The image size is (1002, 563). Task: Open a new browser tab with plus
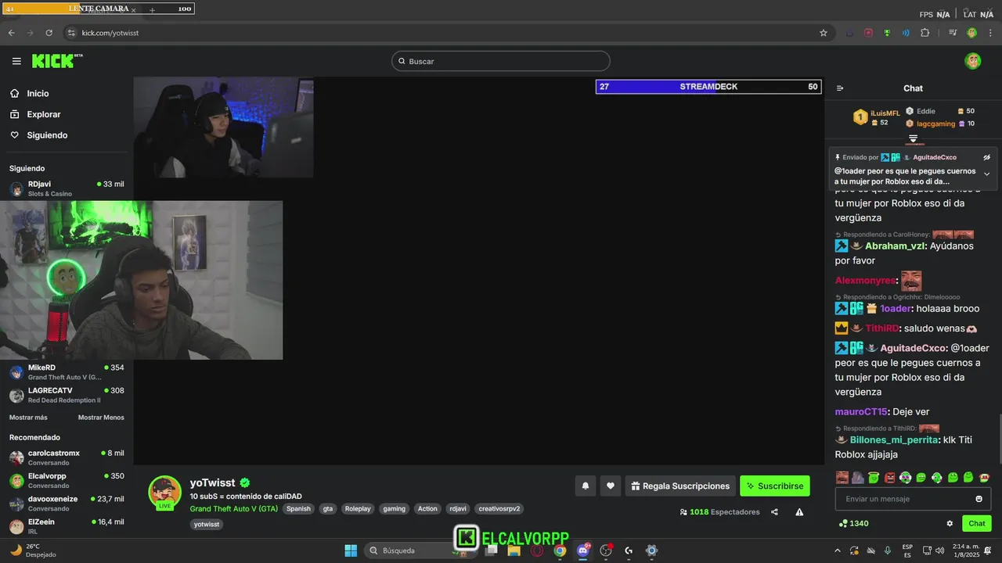coord(152,9)
